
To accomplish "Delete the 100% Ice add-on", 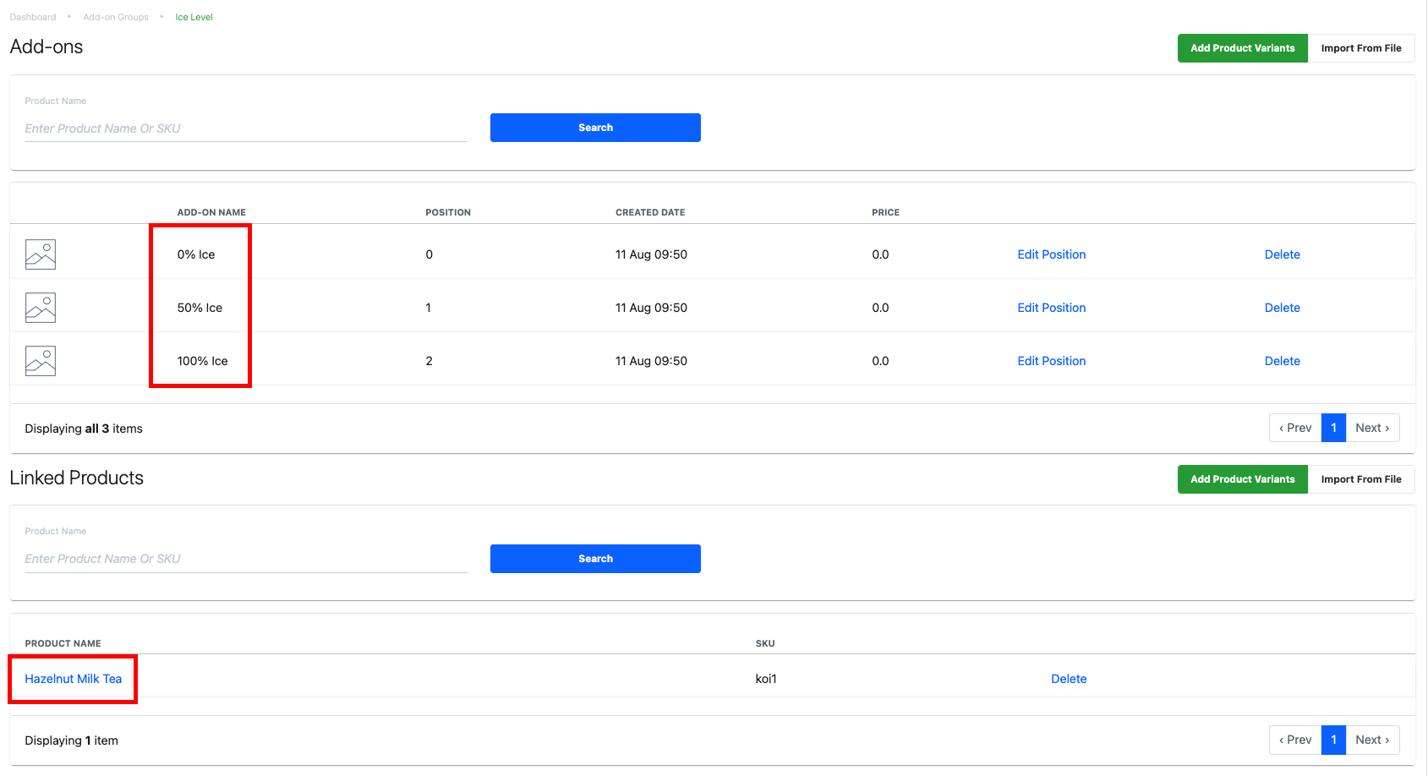I will (1283, 361).
